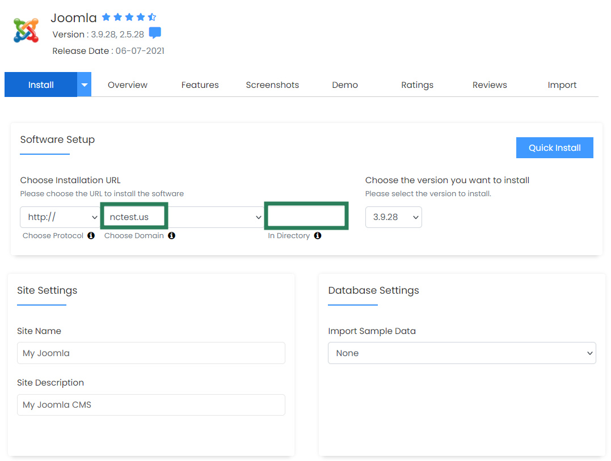
Task: Click the Choose Protocol label
Action: click(53, 235)
